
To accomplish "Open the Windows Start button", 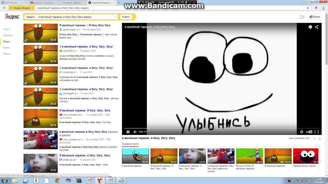I will 4,181.
